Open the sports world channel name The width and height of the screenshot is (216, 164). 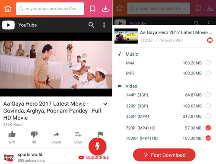pyautogui.click(x=30, y=154)
